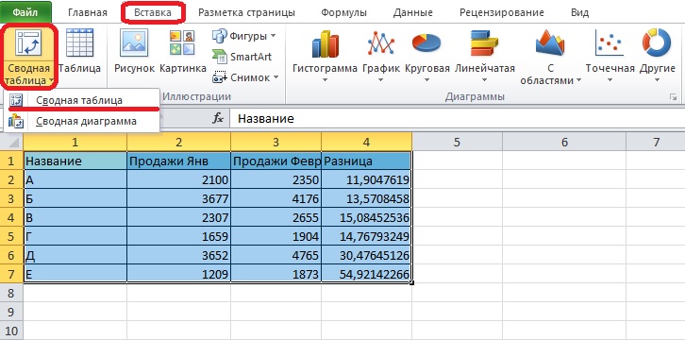685x340 pixels.
Task: Open the Файл tab
Action: pos(25,12)
